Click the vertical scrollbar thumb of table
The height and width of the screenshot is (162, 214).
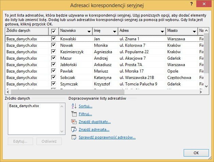(207, 53)
